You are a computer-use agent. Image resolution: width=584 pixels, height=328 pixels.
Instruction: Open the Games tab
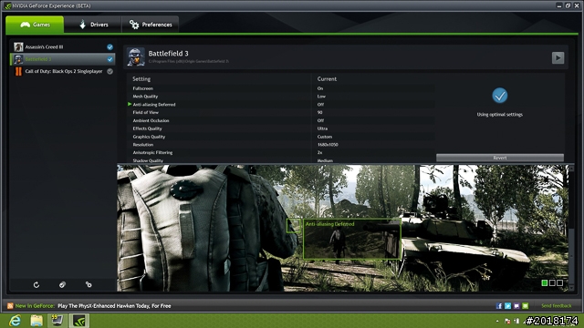coord(35,25)
